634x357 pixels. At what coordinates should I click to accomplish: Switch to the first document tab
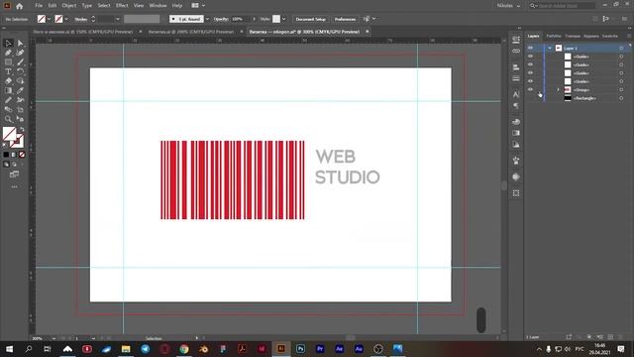click(83, 32)
